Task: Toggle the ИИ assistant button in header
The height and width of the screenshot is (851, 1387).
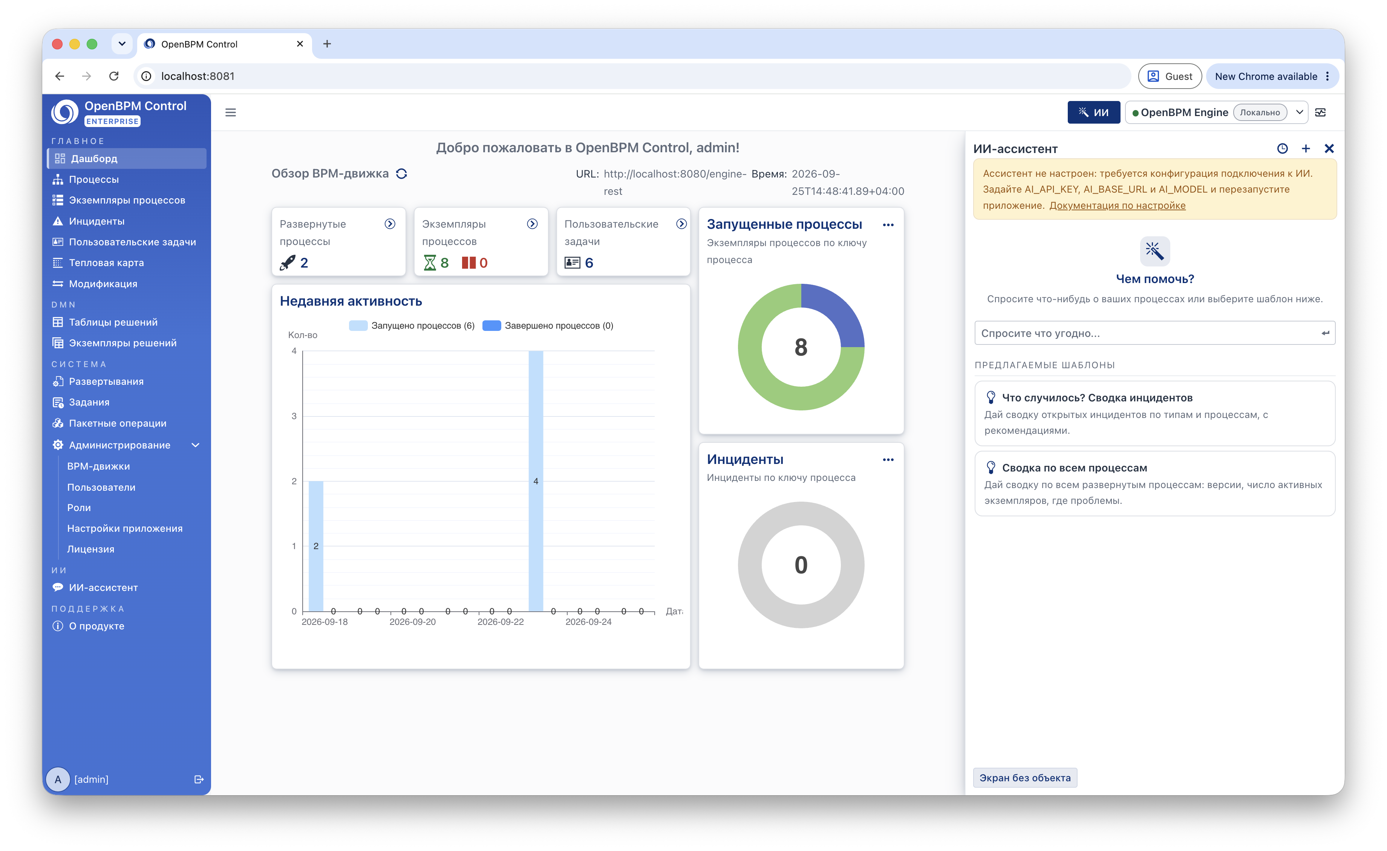Action: [1093, 113]
